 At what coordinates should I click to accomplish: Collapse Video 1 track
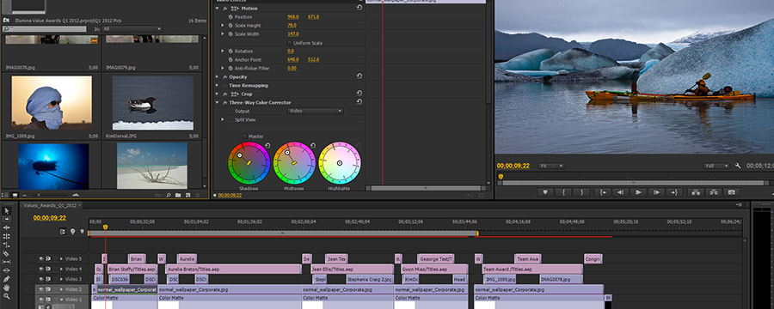(61, 300)
